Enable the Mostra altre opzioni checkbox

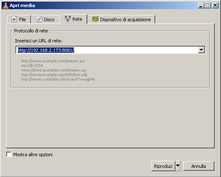pyautogui.click(x=9, y=154)
